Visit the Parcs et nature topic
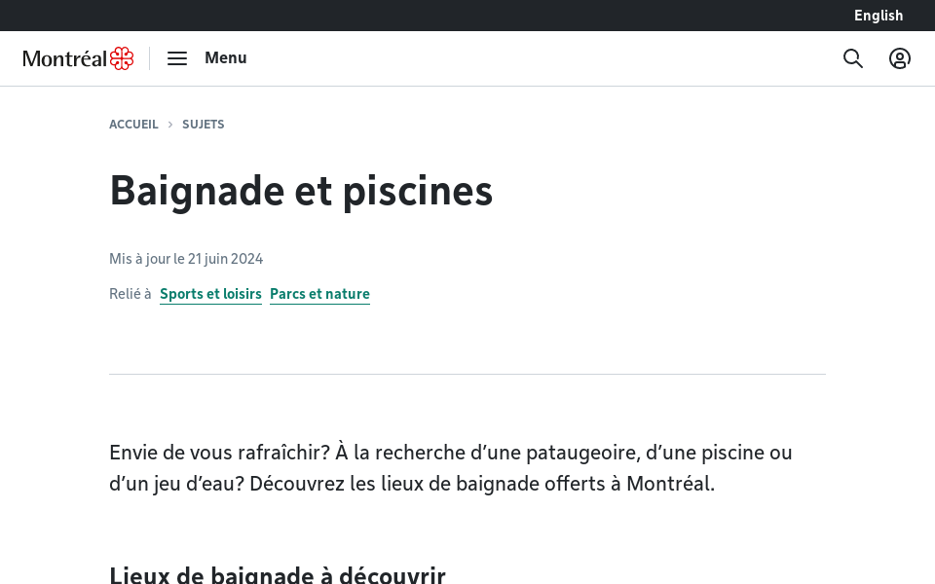The width and height of the screenshot is (935, 584). click(319, 294)
